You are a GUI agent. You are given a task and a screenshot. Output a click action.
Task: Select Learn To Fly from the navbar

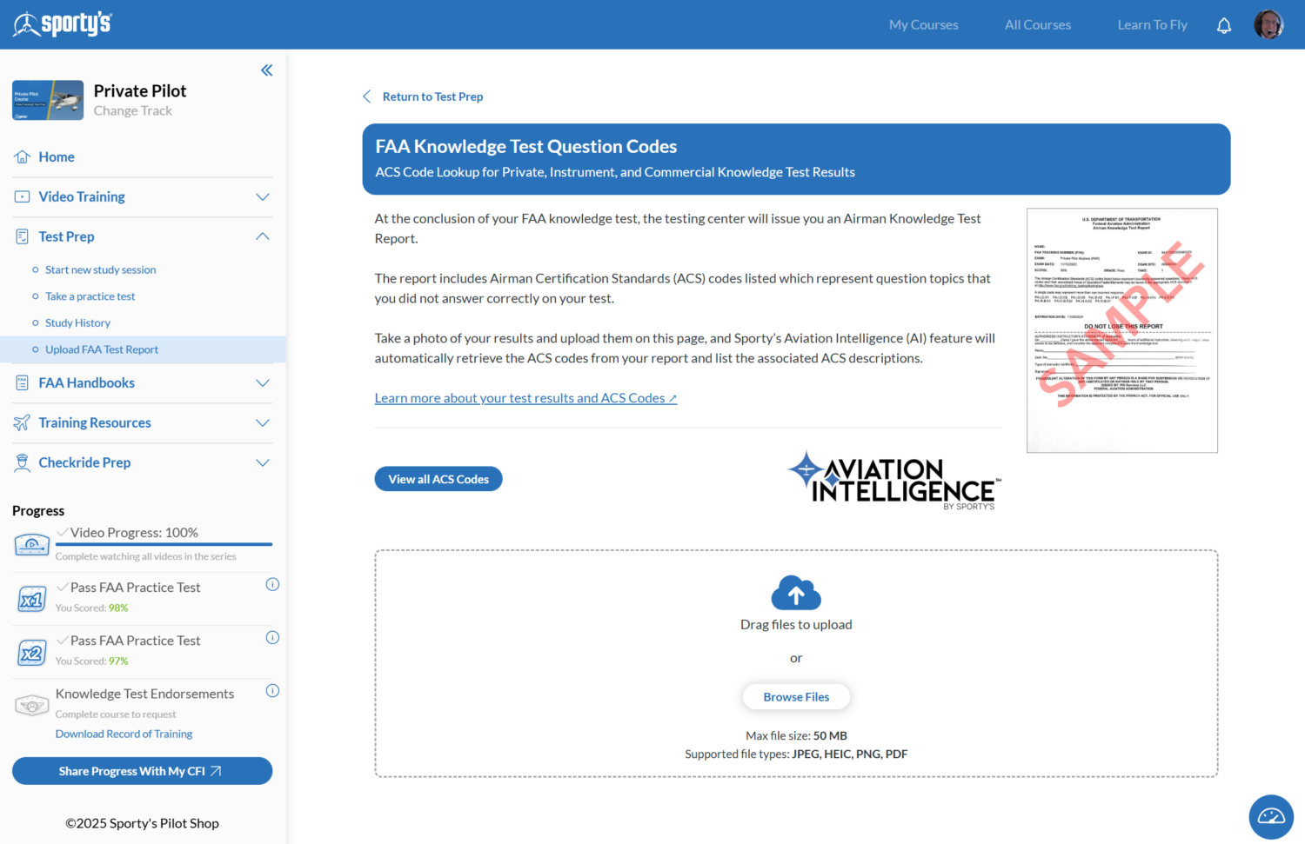pos(1152,24)
